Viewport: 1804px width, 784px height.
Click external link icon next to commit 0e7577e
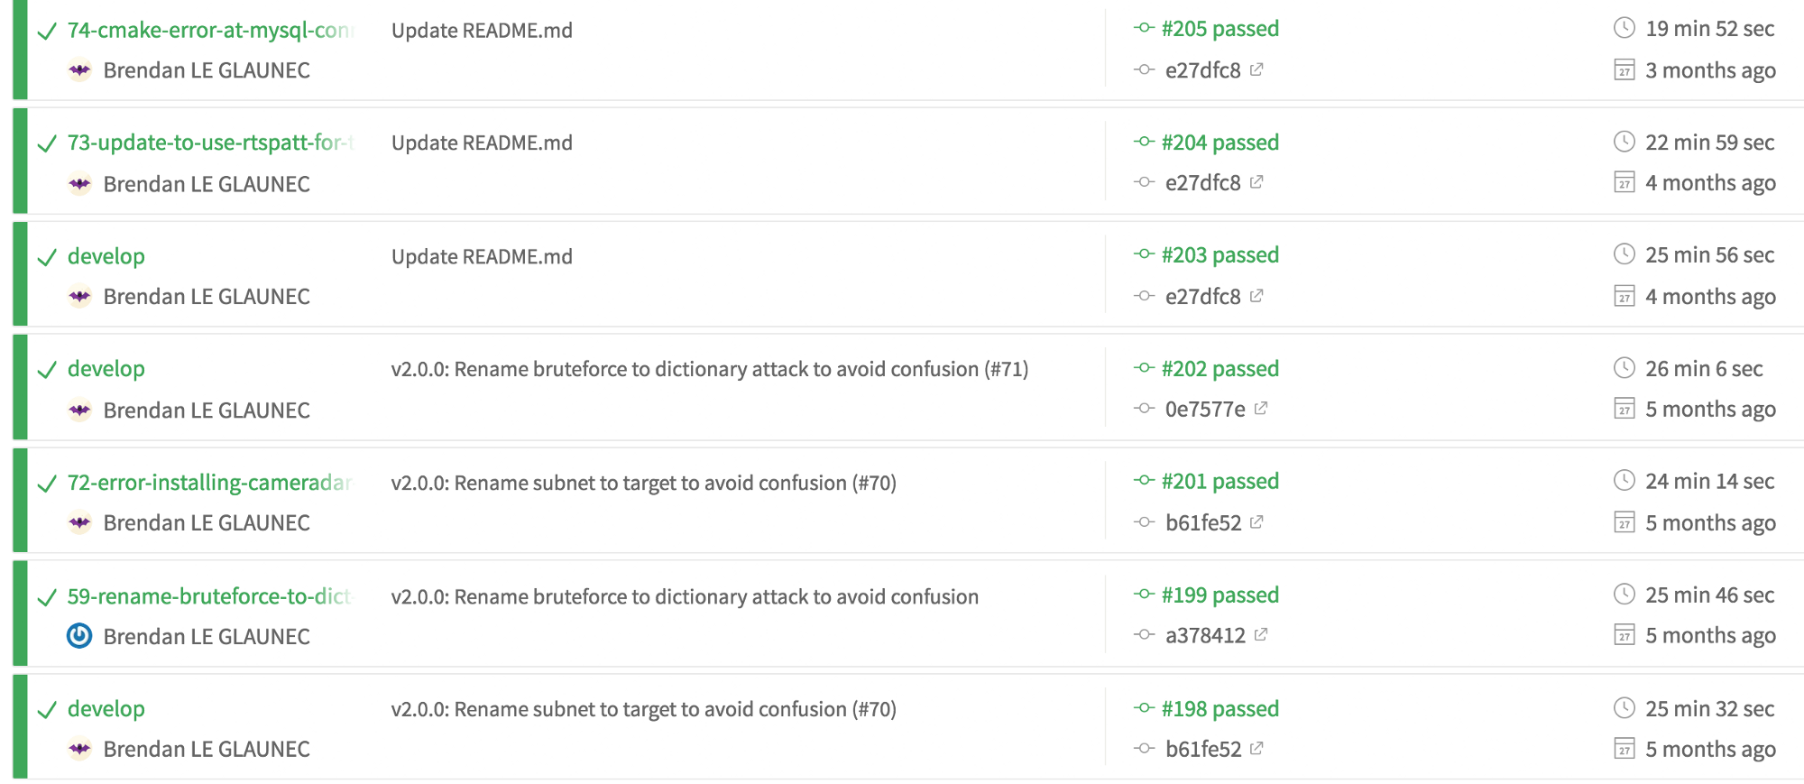(1261, 409)
